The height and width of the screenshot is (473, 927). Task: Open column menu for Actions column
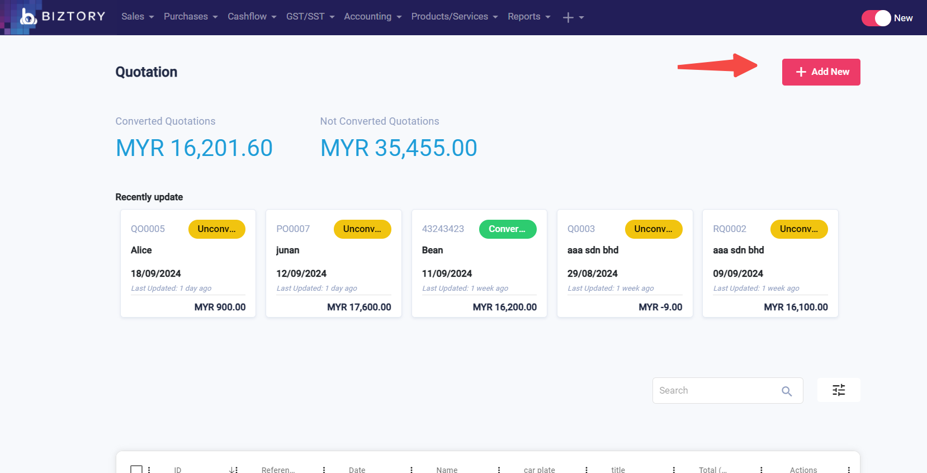coord(849,470)
